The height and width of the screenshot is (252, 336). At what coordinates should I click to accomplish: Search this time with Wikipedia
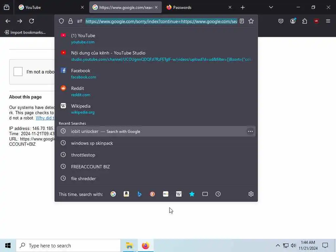179,194
